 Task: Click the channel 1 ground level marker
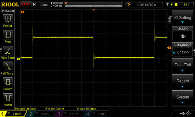point(19,59)
